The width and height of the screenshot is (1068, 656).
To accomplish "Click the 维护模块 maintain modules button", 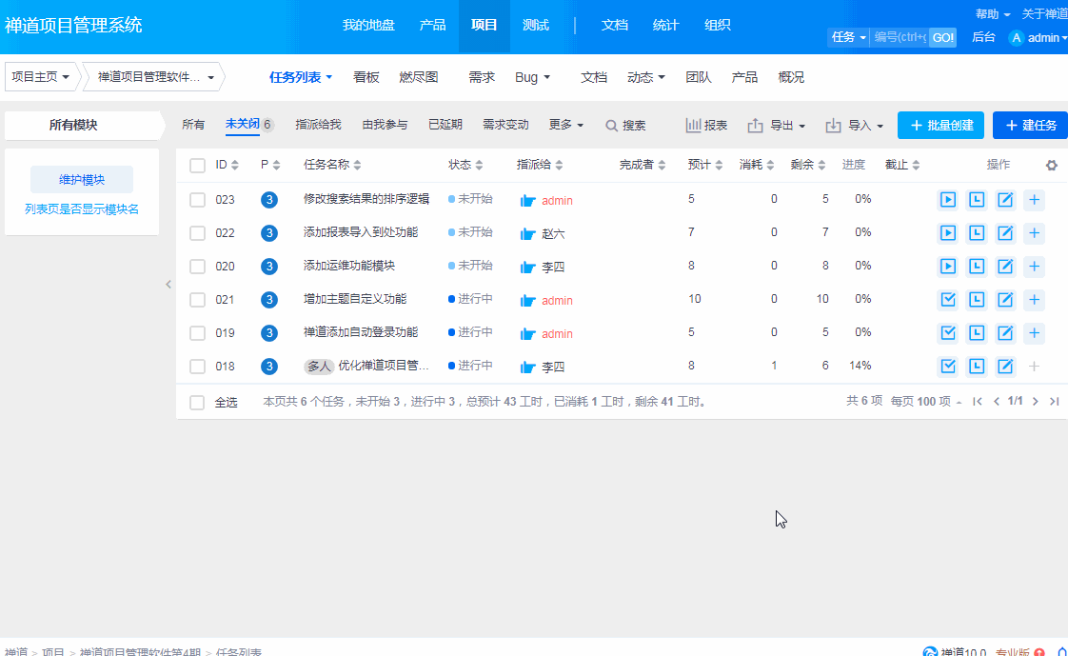I will pyautogui.click(x=82, y=180).
